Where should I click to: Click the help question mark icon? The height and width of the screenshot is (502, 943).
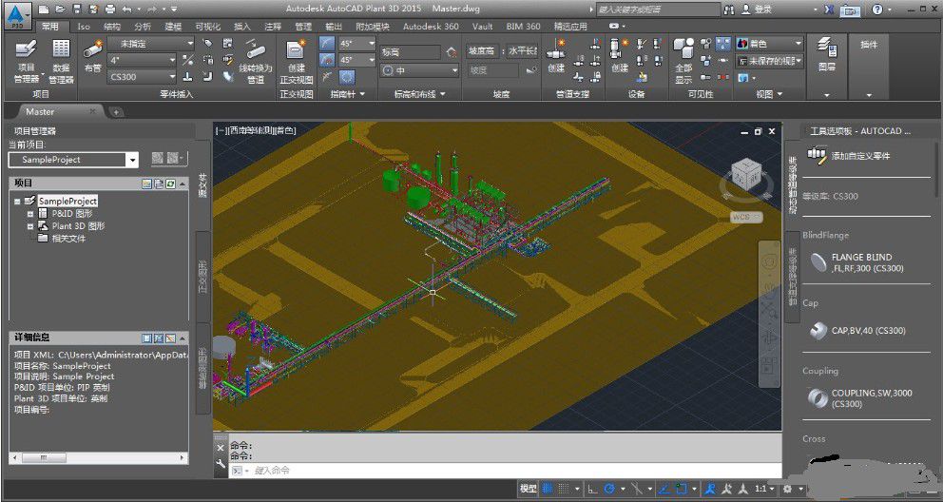coord(877,10)
